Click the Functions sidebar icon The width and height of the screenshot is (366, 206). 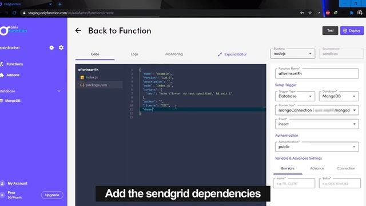[2, 64]
